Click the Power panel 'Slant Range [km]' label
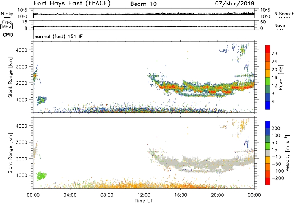Screen dimensions: 294x203 coord(10,77)
